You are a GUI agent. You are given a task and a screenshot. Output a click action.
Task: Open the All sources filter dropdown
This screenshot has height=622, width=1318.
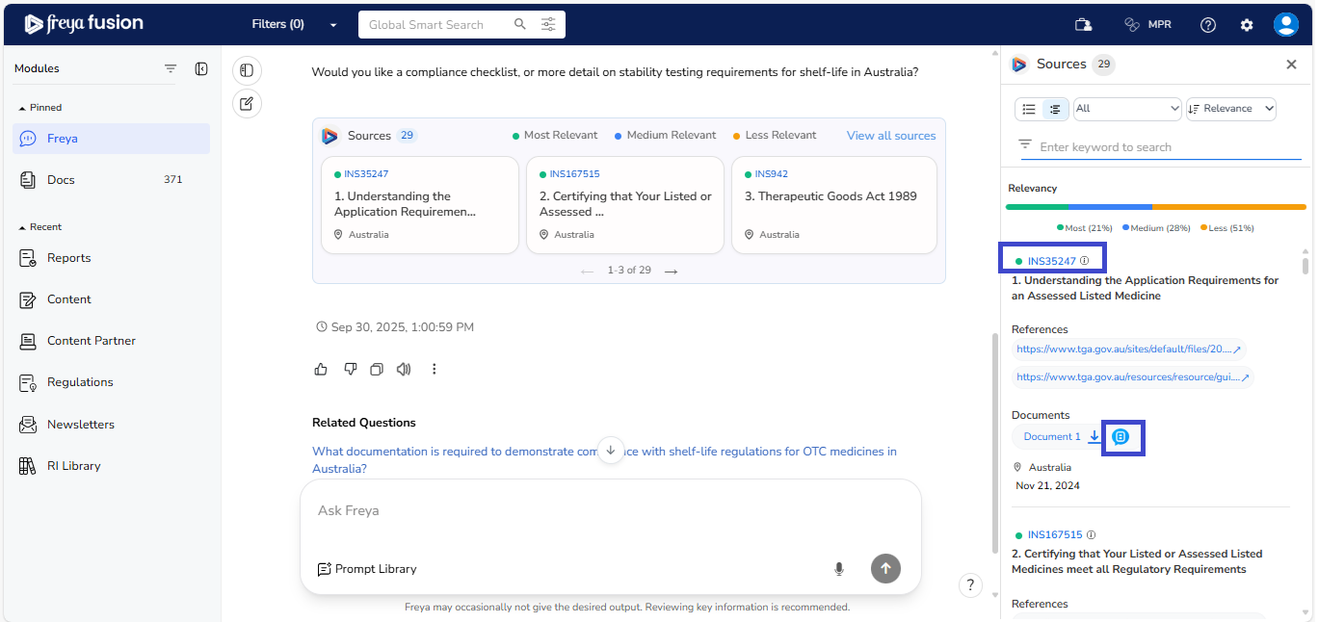pos(1126,109)
